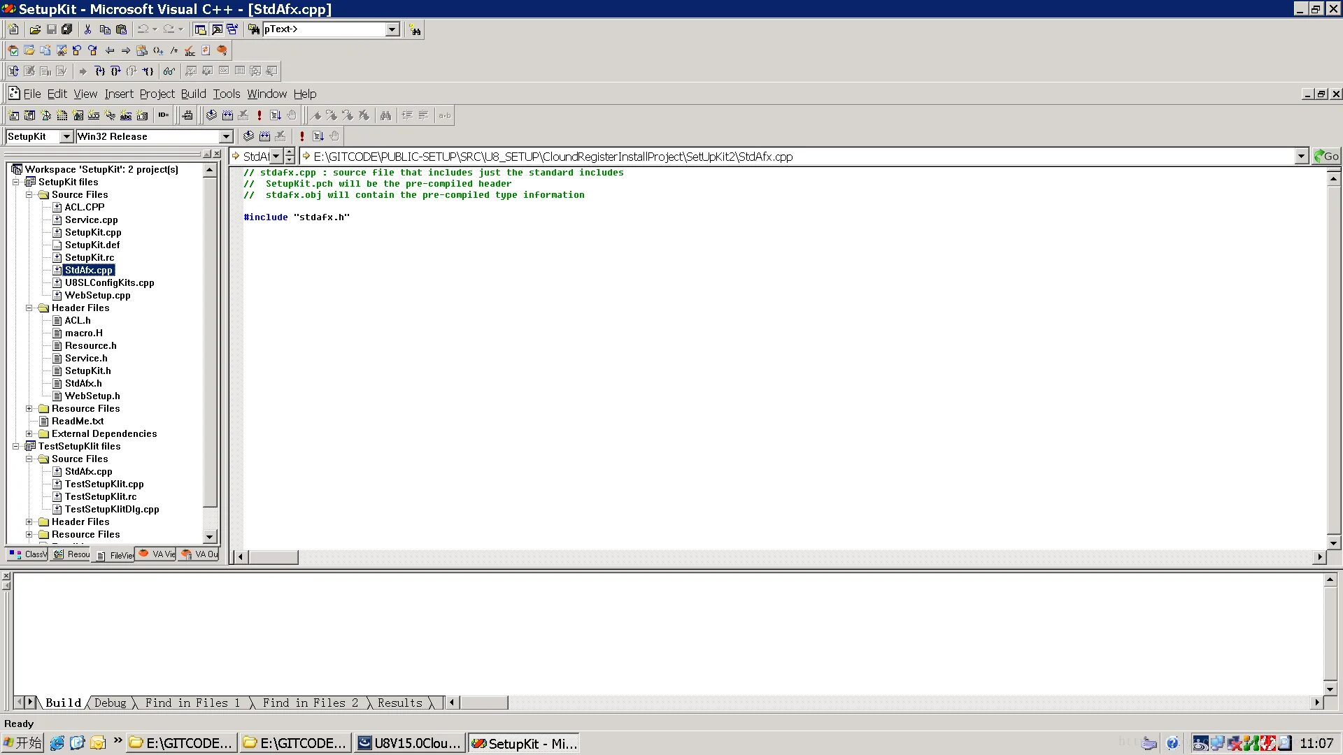The width and height of the screenshot is (1343, 755).
Task: Click the ID= resource symbols icon
Action: click(164, 115)
